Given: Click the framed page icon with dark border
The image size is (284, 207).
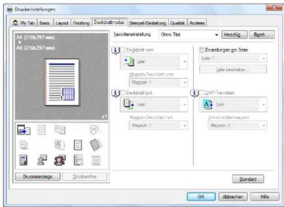Looking at the screenshot, I should click(78, 145).
